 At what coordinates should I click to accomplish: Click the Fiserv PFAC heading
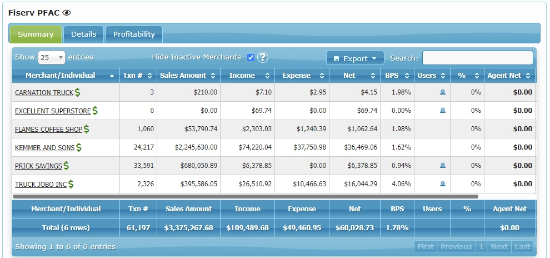pyautogui.click(x=34, y=13)
